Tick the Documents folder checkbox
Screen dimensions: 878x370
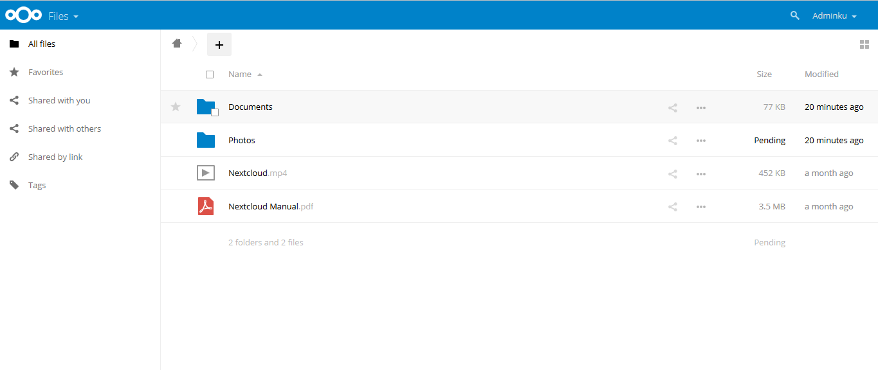215,112
